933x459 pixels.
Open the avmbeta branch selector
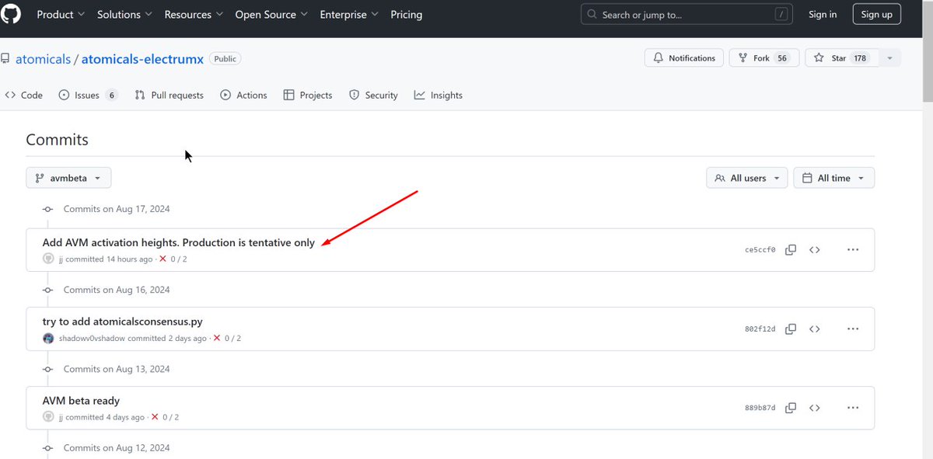coord(68,178)
